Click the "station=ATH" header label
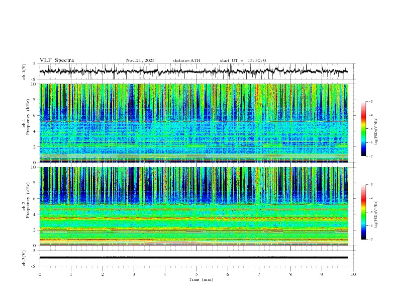The image size is (398, 308). [186, 60]
